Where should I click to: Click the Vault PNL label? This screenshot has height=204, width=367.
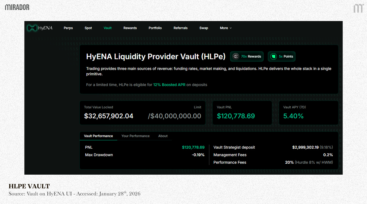coord(224,107)
